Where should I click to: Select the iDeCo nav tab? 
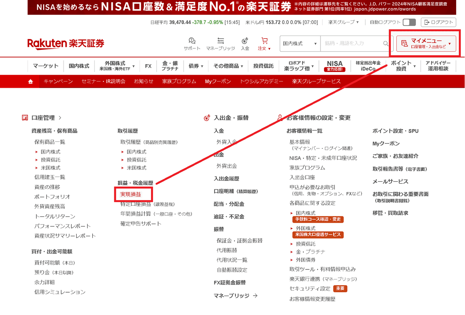click(368, 66)
